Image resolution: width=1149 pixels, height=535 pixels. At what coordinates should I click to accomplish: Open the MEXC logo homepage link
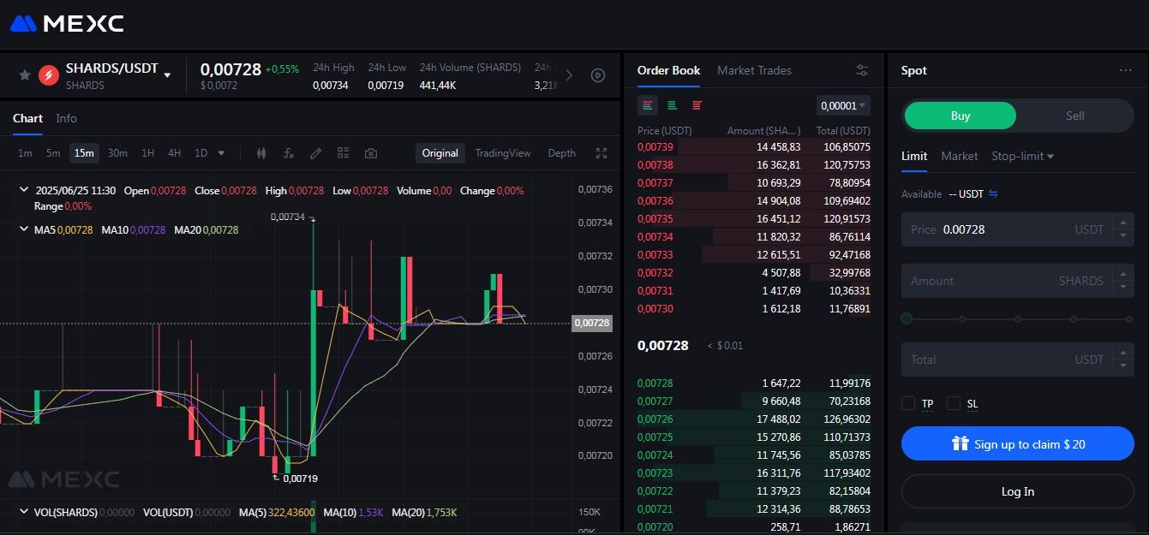pyautogui.click(x=67, y=23)
